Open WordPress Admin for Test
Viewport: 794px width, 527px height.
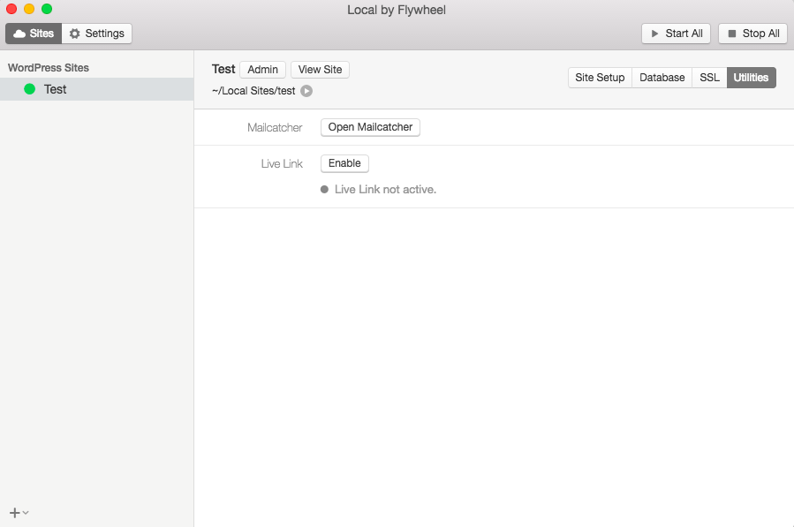point(262,70)
